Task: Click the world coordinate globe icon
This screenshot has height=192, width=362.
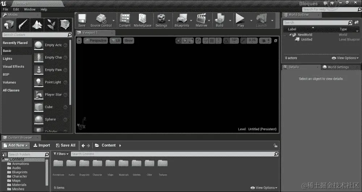Action: tap(198, 41)
